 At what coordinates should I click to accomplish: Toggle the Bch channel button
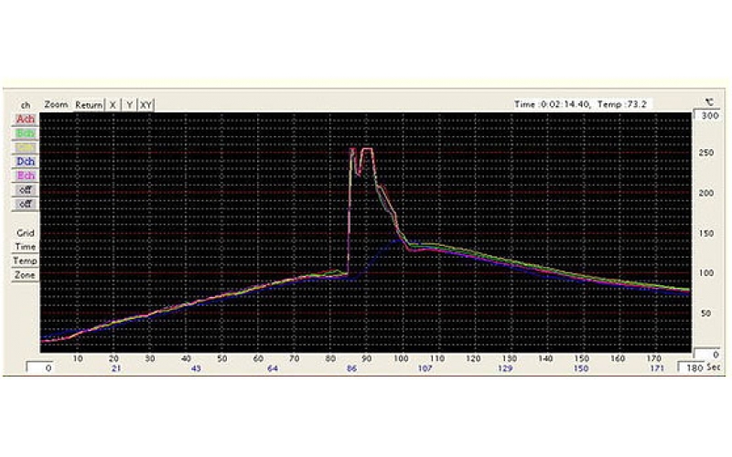point(26,133)
